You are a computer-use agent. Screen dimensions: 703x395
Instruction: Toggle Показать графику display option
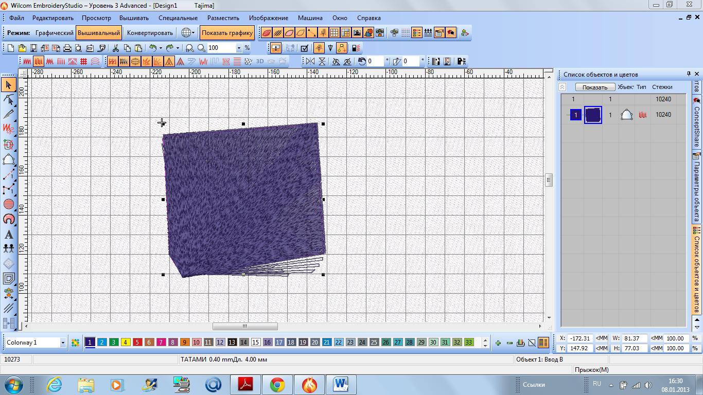click(x=227, y=33)
